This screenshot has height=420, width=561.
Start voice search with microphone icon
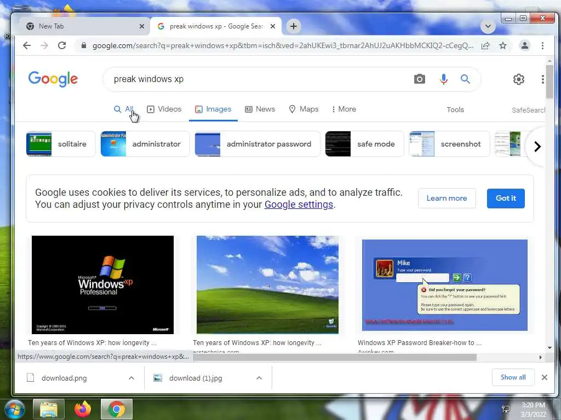pyautogui.click(x=443, y=79)
